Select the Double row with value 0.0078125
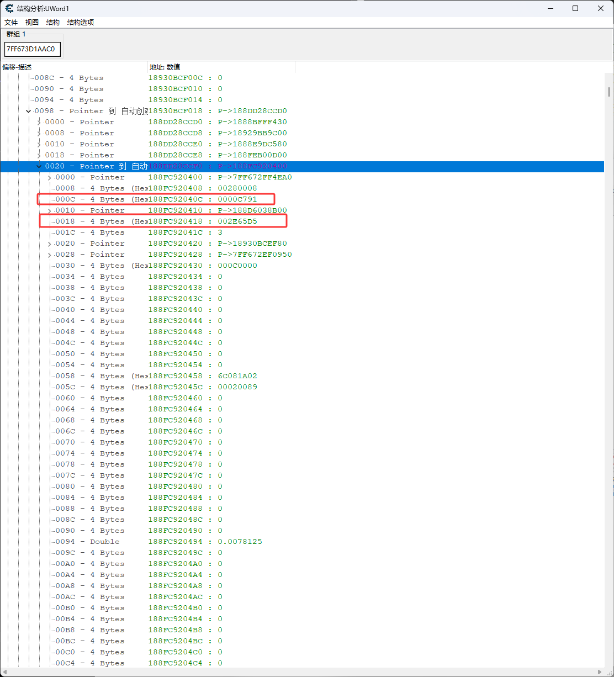The image size is (614, 677). (302, 542)
